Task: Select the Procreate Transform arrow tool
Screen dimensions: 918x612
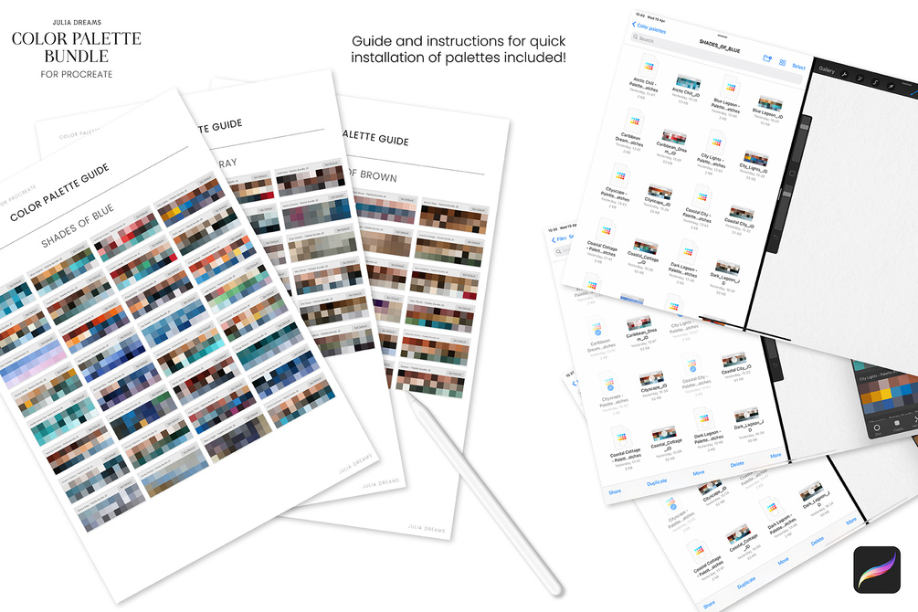Action: [x=892, y=86]
